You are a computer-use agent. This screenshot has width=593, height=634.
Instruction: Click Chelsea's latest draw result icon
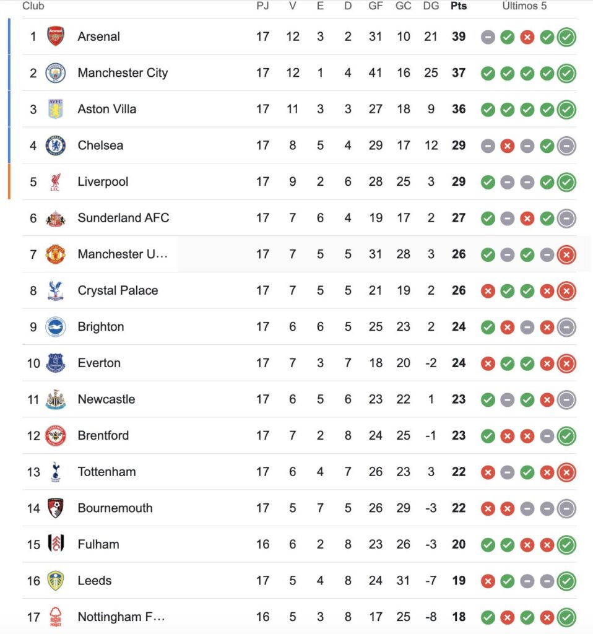click(x=566, y=146)
